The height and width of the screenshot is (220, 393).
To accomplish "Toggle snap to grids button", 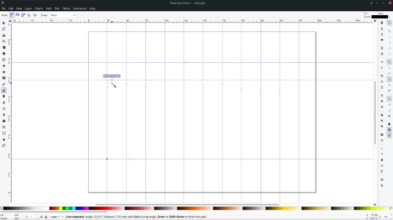I will [389, 130].
